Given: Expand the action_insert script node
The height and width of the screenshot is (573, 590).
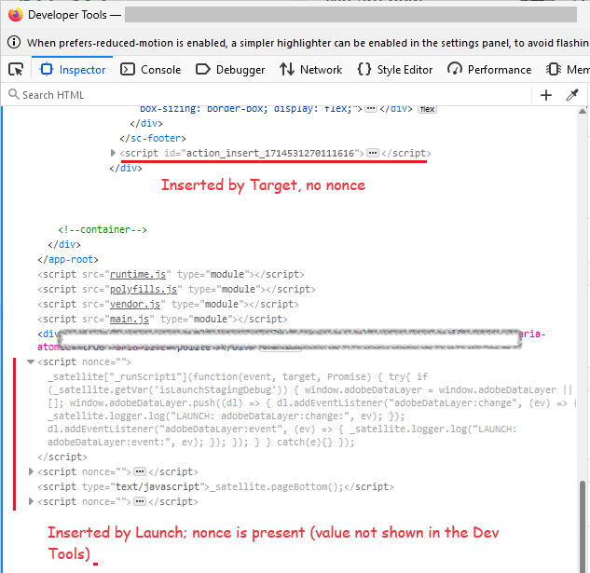Looking at the screenshot, I should [114, 153].
